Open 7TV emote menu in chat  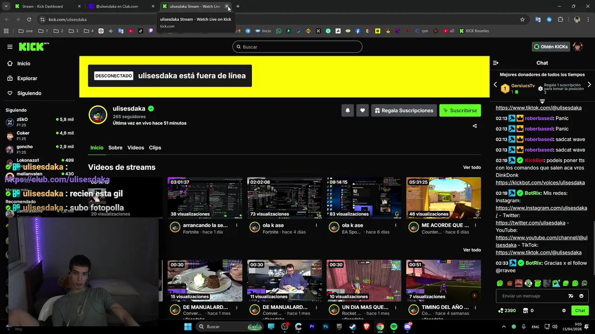click(x=571, y=296)
